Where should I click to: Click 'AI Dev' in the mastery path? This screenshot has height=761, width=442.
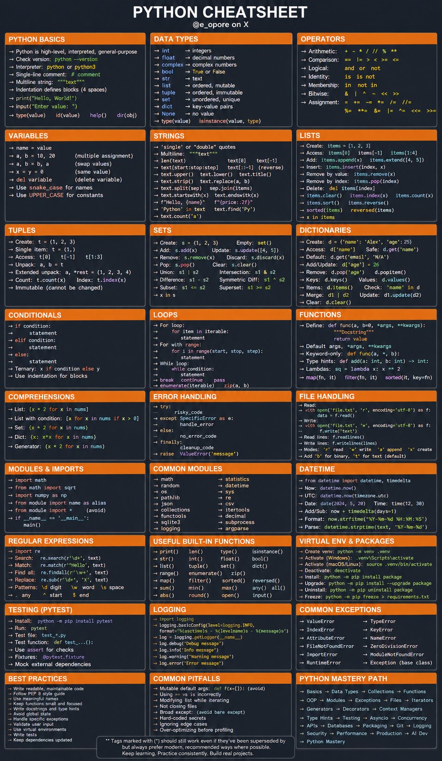pyautogui.click(x=420, y=733)
